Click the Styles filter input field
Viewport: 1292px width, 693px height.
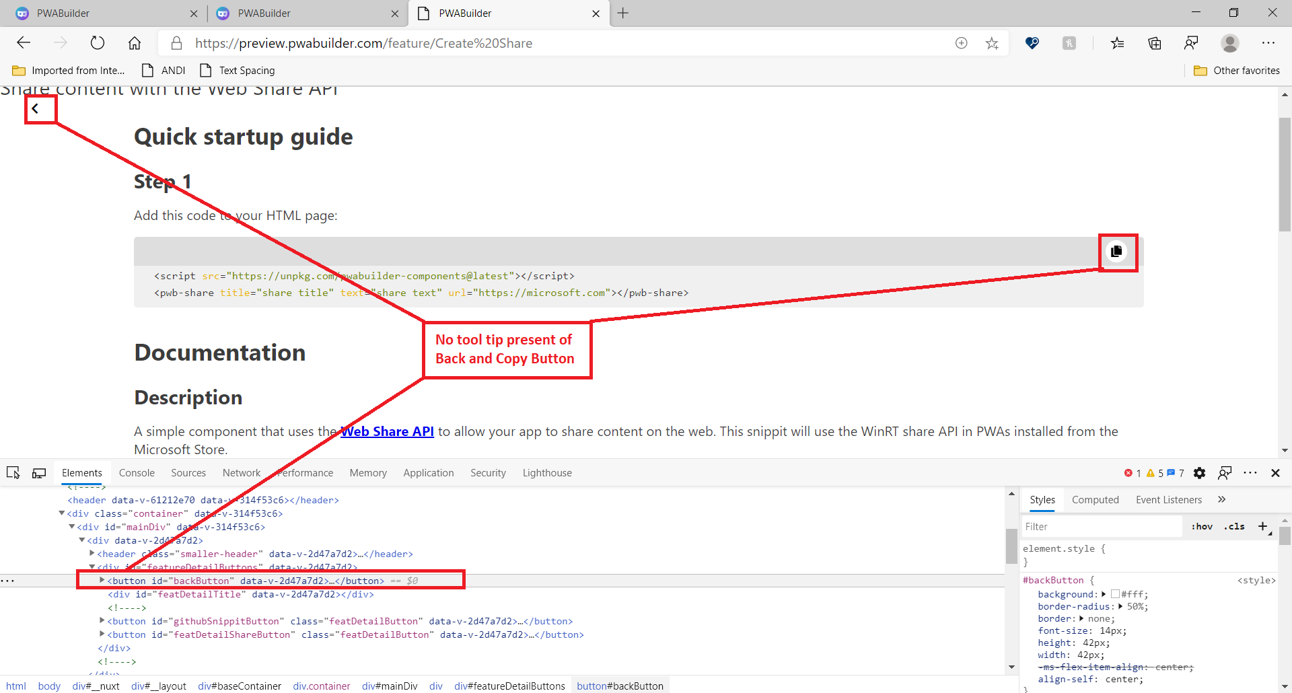pos(1102,526)
